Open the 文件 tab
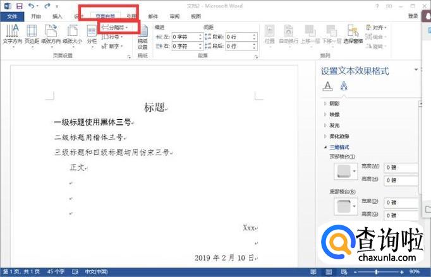This screenshot has height=277, width=431. pyautogui.click(x=12, y=16)
